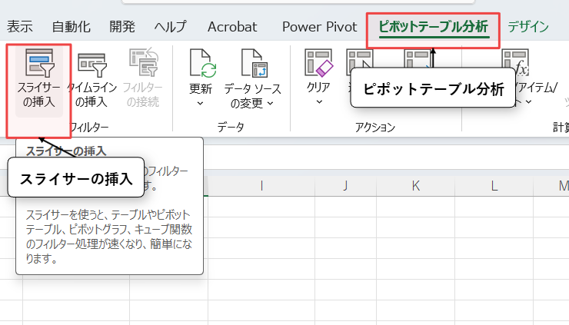Switch to the 開発 tab
The width and height of the screenshot is (569, 325).
122,27
